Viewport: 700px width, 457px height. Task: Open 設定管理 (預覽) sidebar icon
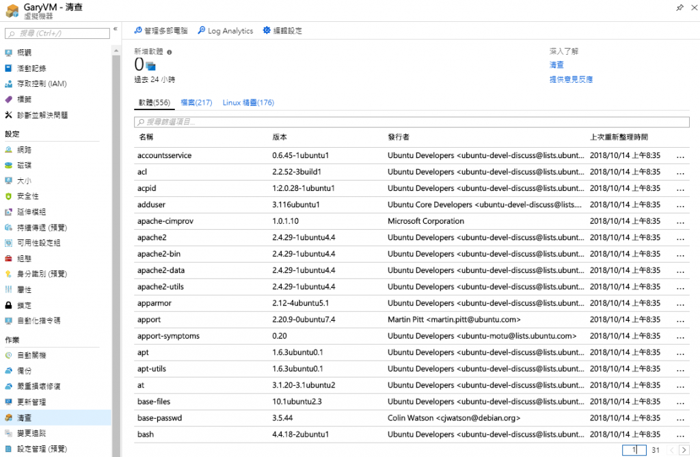pyautogui.click(x=8, y=449)
